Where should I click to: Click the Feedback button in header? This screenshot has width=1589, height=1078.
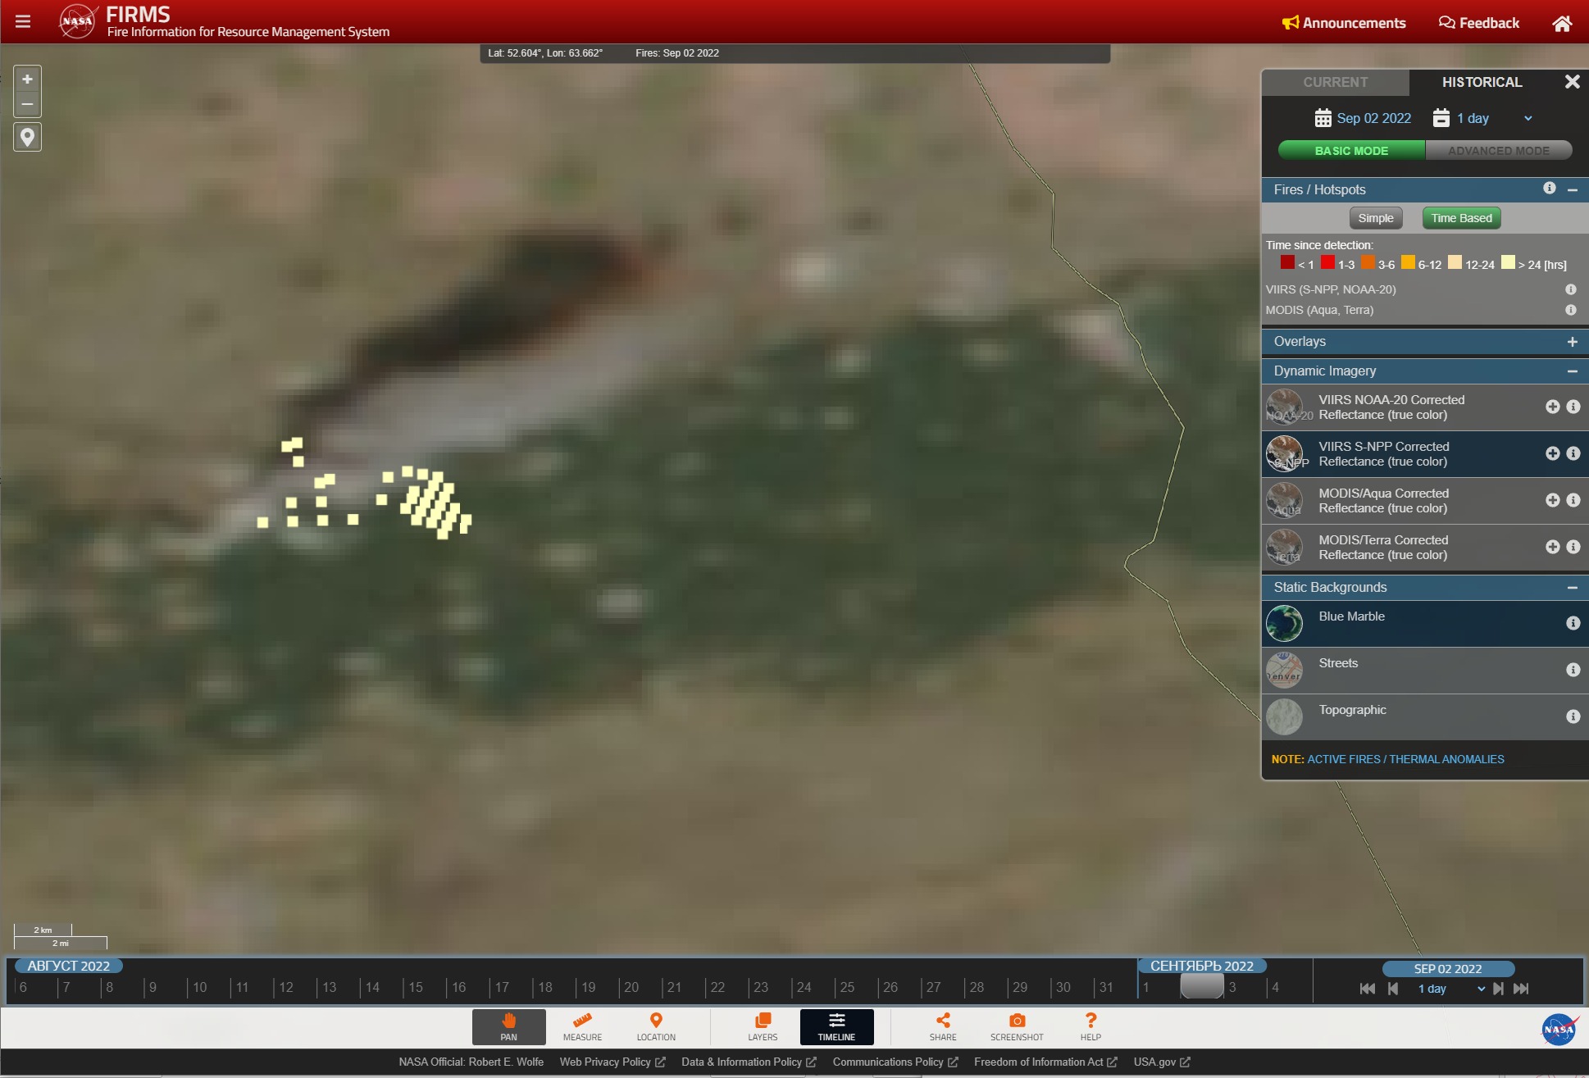click(x=1478, y=21)
